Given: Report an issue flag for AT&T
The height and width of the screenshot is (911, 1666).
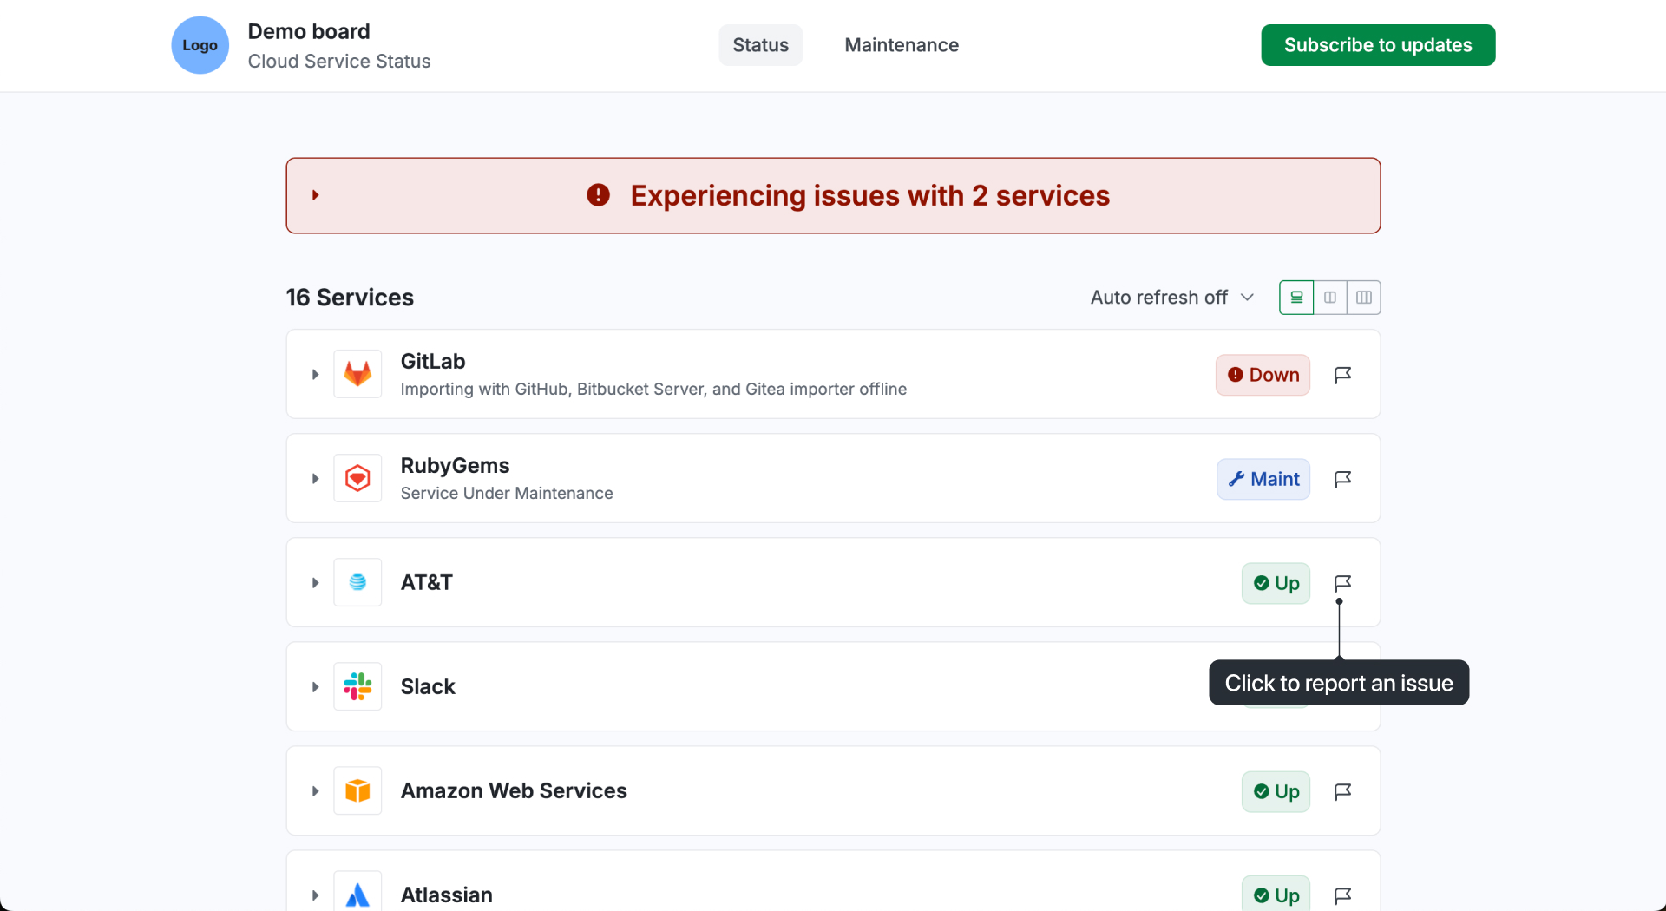Looking at the screenshot, I should tap(1342, 583).
